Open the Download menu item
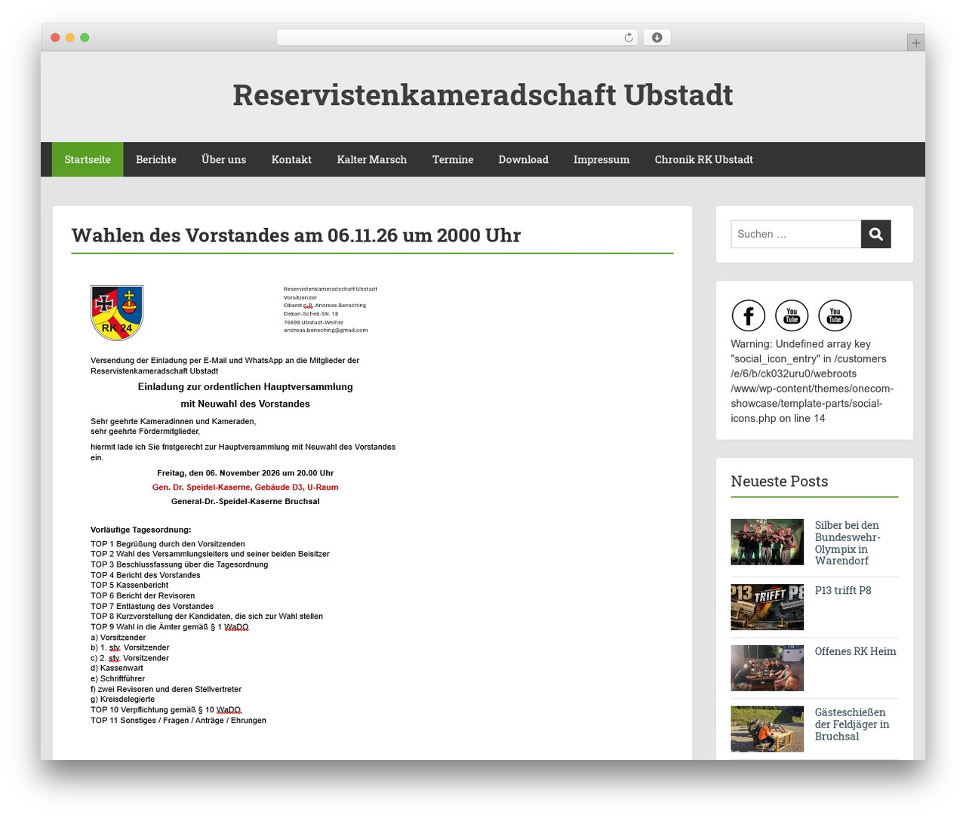The height and width of the screenshot is (818, 966). [x=524, y=159]
